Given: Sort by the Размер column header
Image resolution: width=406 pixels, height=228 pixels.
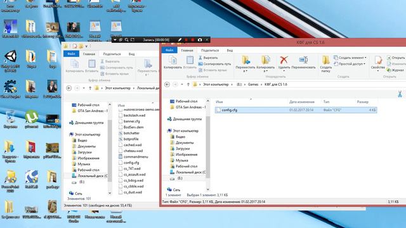Looking at the screenshot, I should (362, 102).
